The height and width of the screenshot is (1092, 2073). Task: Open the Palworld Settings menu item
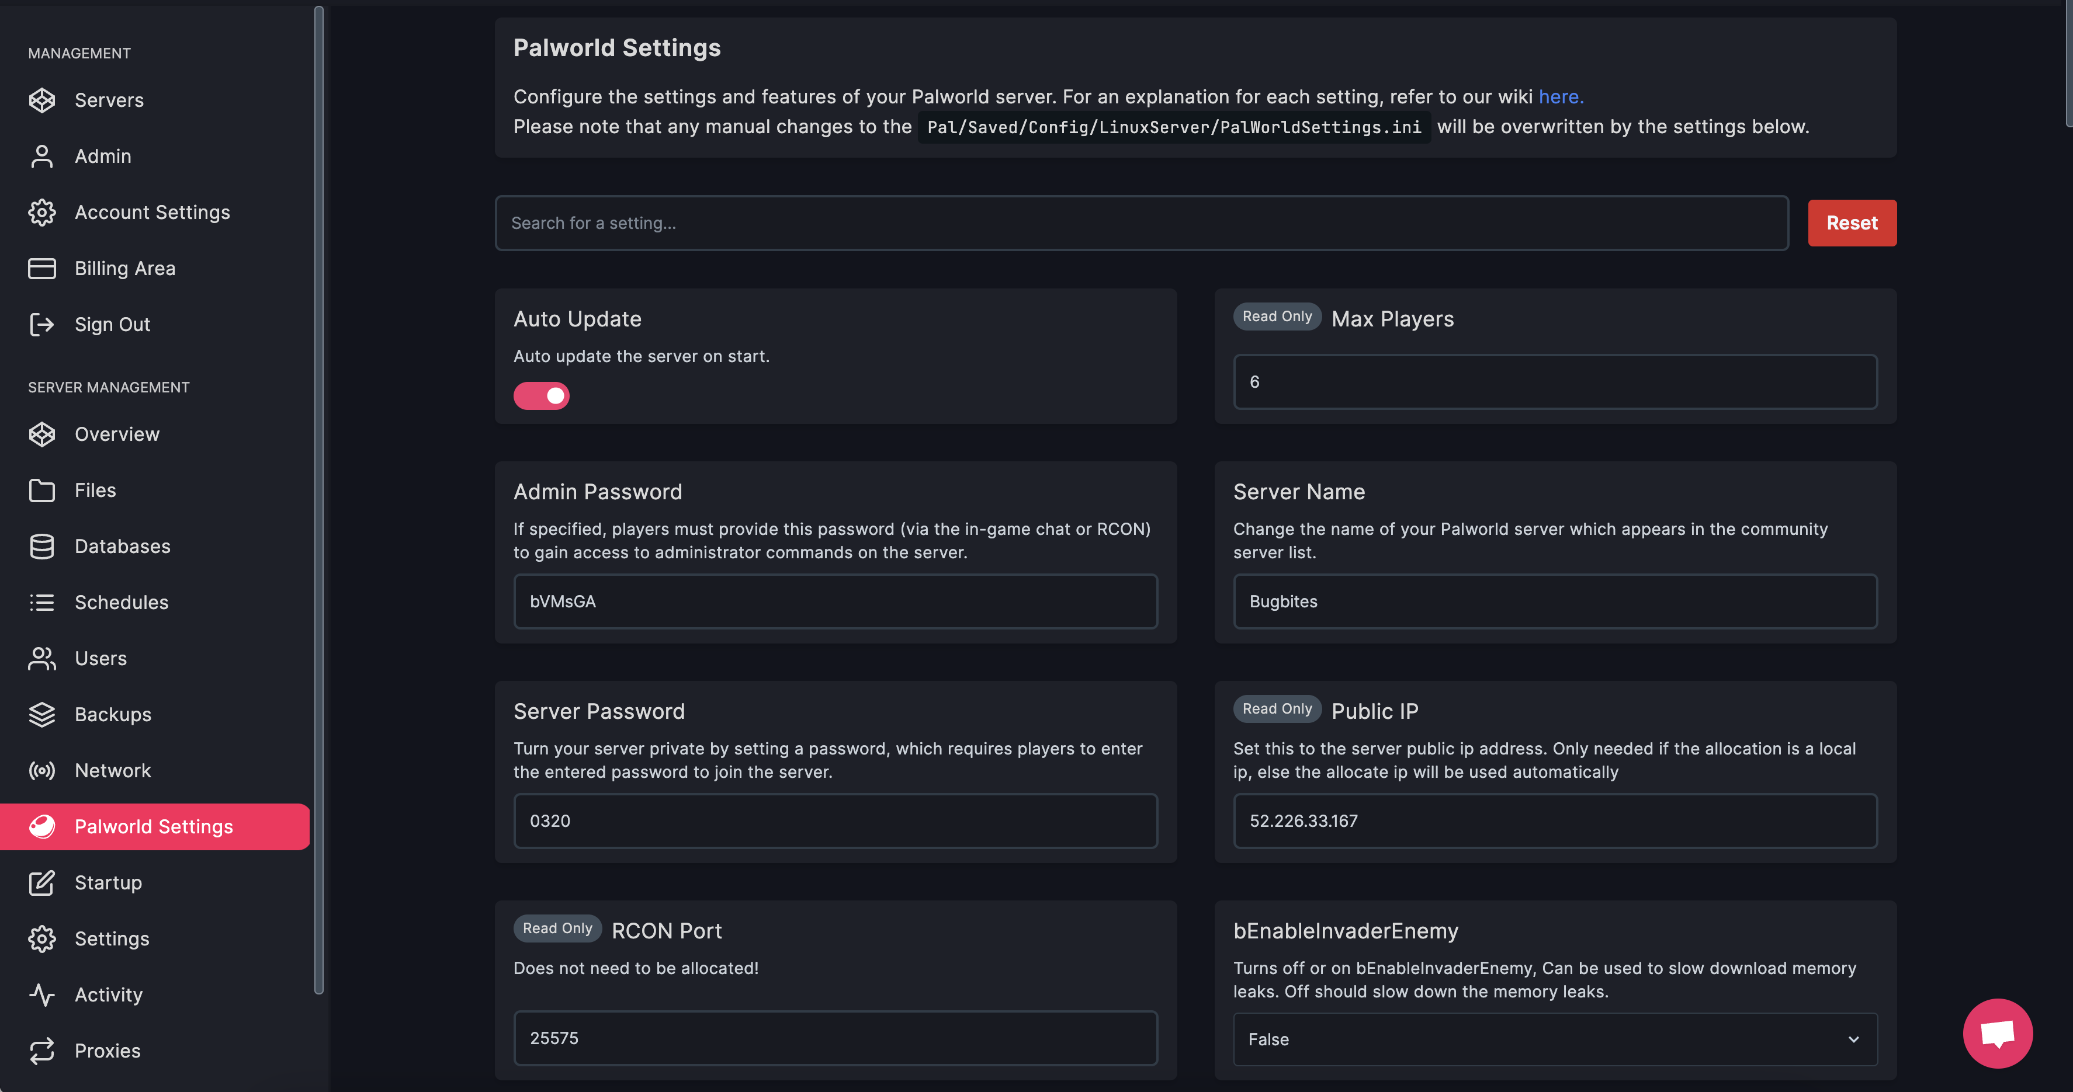pos(154,827)
